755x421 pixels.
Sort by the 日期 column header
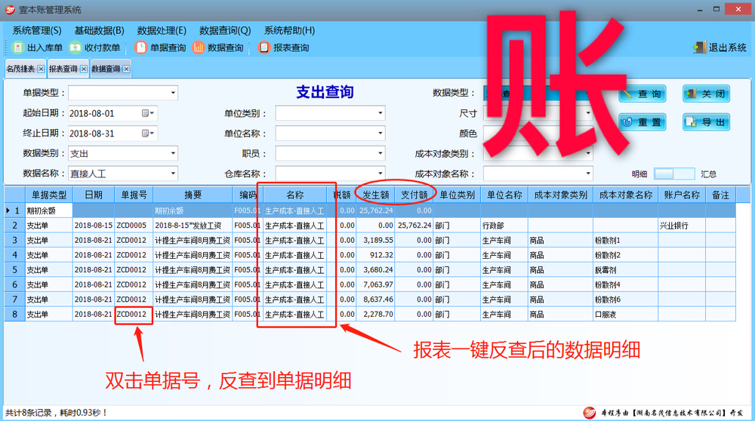click(x=94, y=195)
